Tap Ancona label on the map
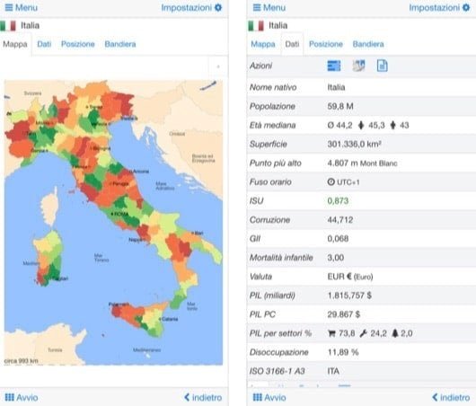476x406 pixels. pos(140,172)
